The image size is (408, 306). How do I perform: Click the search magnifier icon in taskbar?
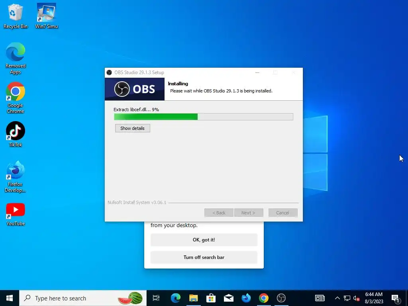tap(27, 298)
